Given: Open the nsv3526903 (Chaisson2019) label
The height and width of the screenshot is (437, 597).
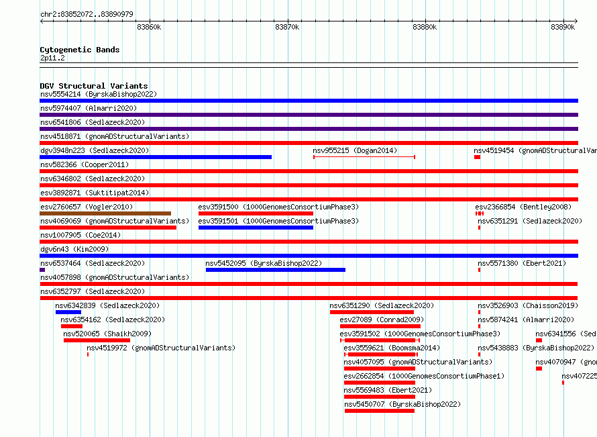Looking at the screenshot, I should [528, 305].
